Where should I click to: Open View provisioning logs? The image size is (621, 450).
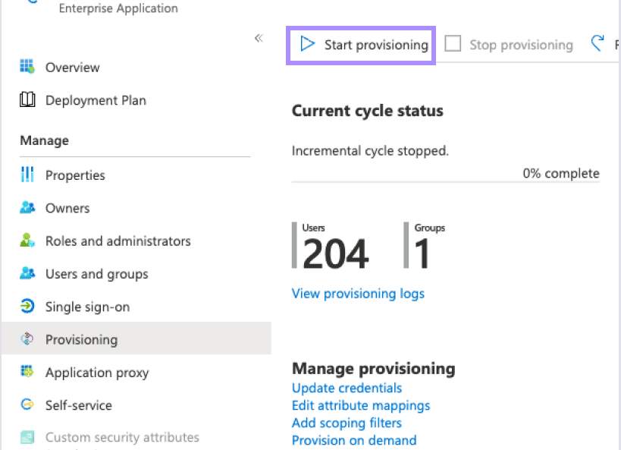point(358,294)
